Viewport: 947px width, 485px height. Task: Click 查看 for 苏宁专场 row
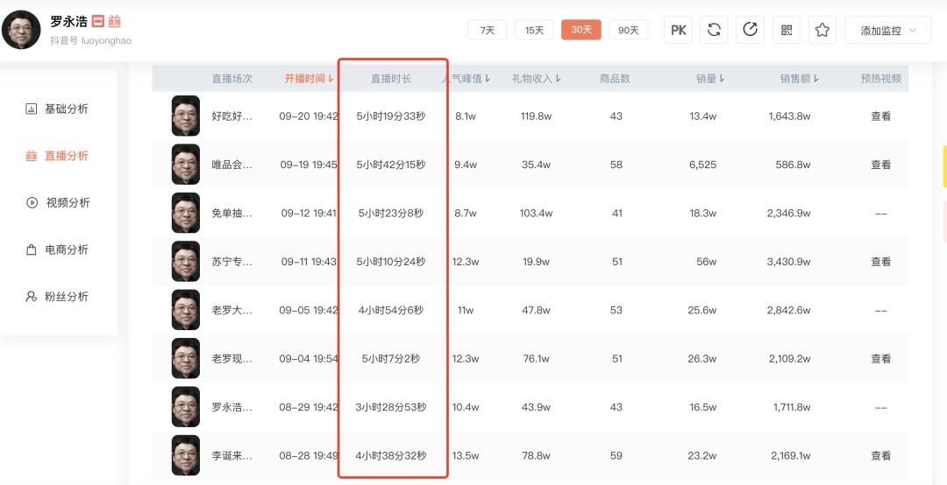880,262
